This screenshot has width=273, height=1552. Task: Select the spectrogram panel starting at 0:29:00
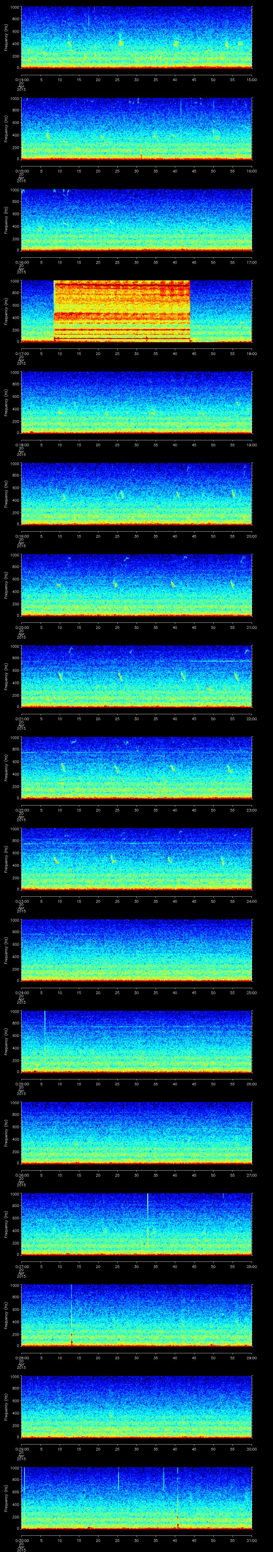136,1407
